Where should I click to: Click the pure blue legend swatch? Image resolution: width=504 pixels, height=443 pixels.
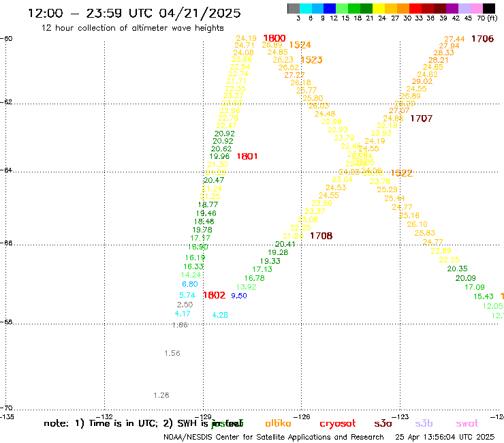coord(330,8)
